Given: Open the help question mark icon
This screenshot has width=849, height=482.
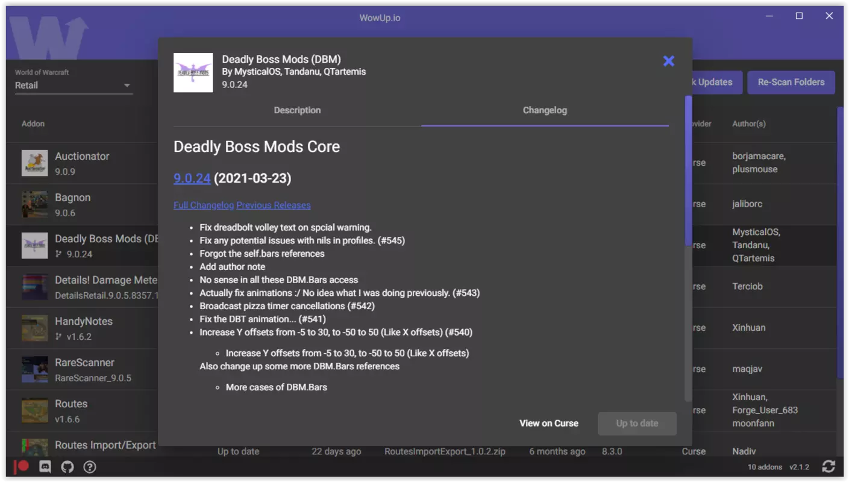Looking at the screenshot, I should click(x=90, y=467).
